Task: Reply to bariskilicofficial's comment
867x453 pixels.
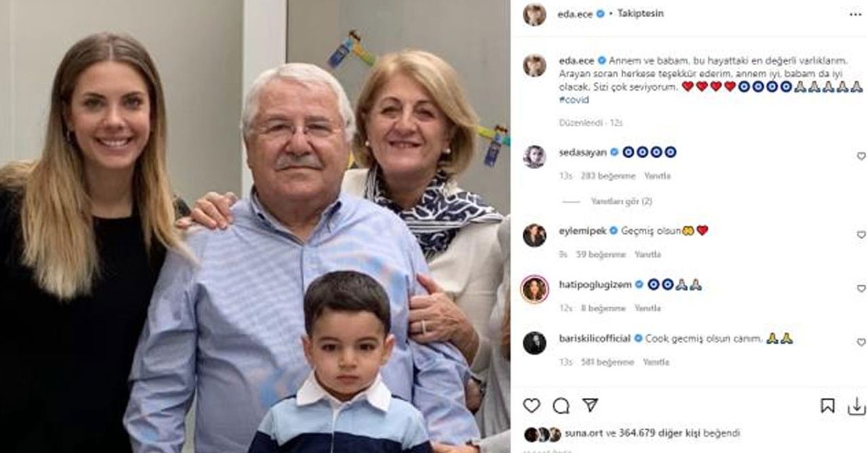Action: click(x=656, y=362)
